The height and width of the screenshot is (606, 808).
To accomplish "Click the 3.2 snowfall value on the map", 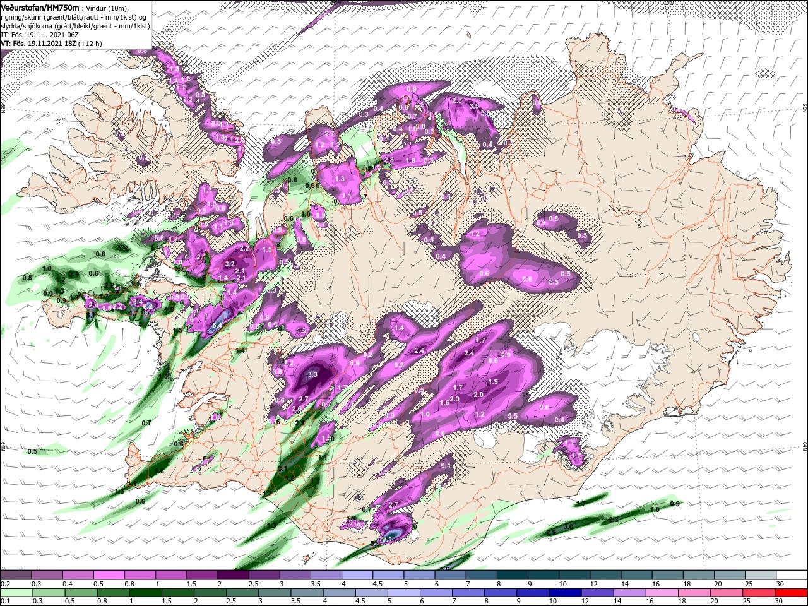I will 230,264.
